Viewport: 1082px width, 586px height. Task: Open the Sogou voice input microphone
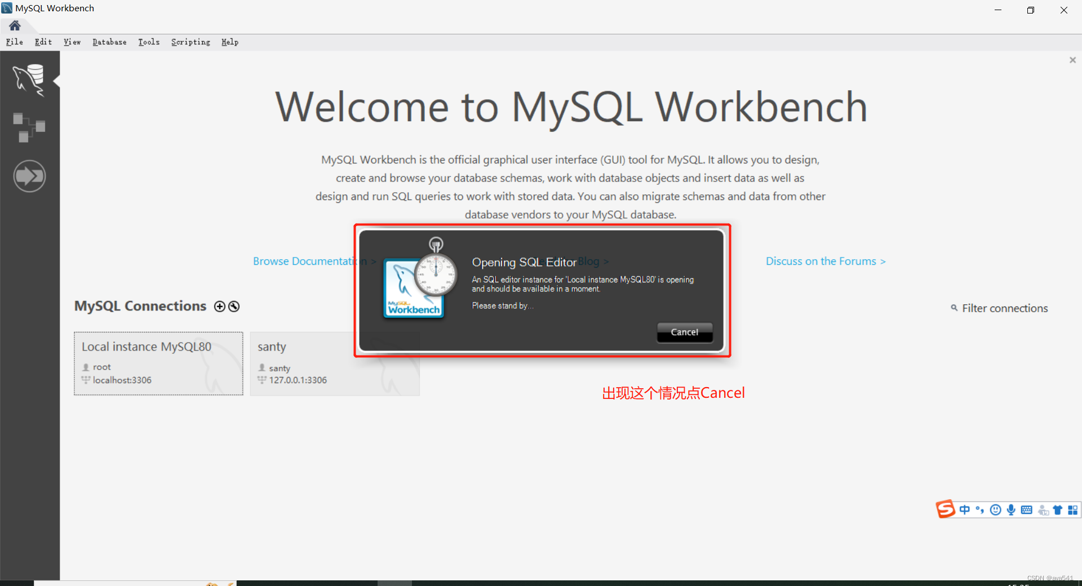tap(1010, 509)
